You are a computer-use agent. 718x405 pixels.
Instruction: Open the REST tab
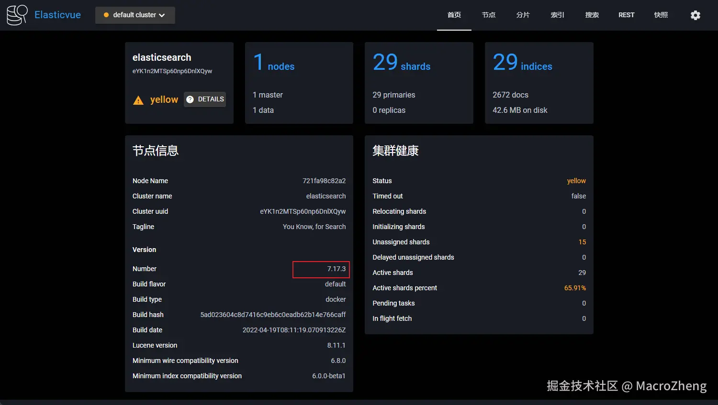(627, 15)
